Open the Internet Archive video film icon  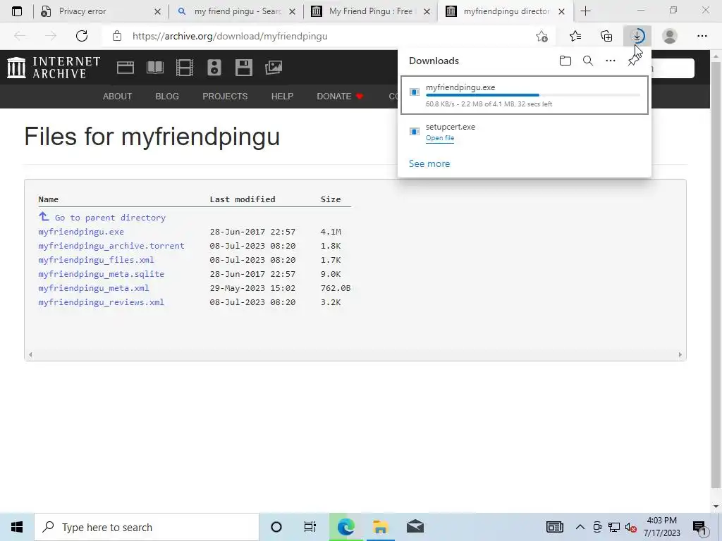pos(185,68)
